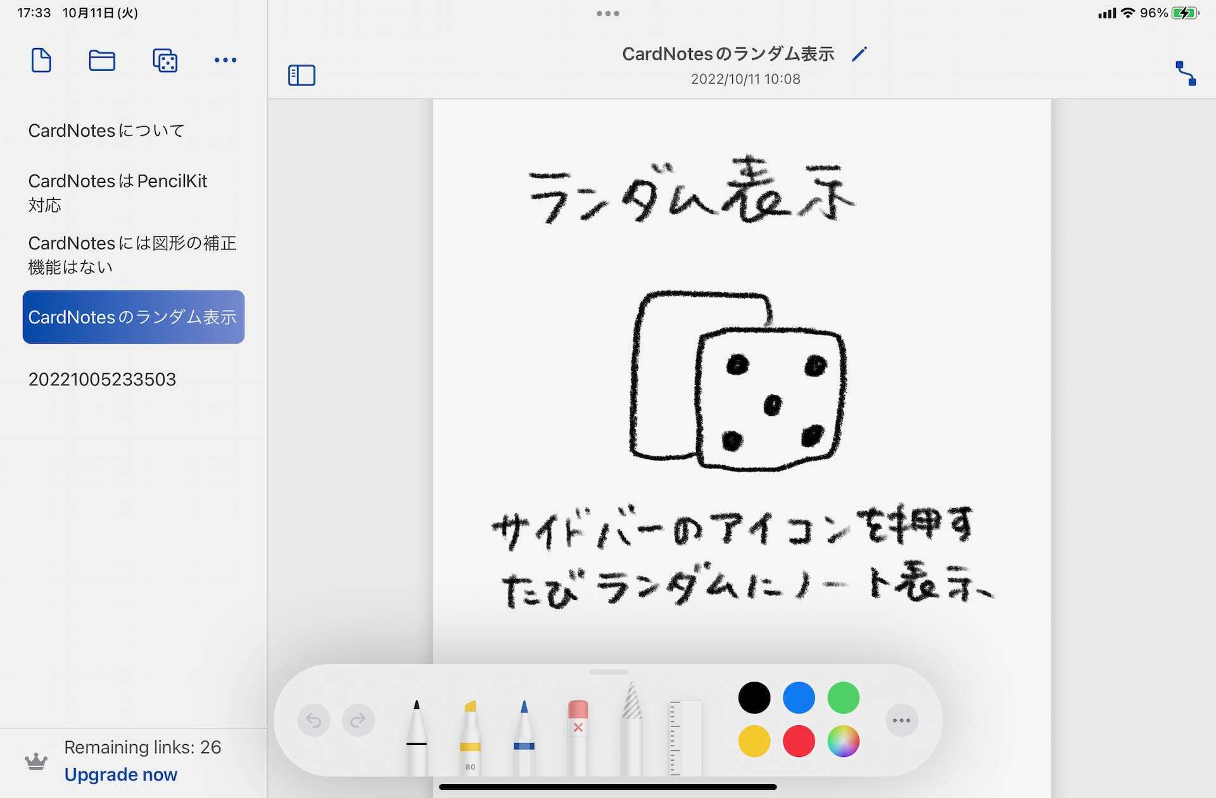Tap the 17:33 clock in status bar
Screen dimensions: 1216x798
[x=34, y=13]
